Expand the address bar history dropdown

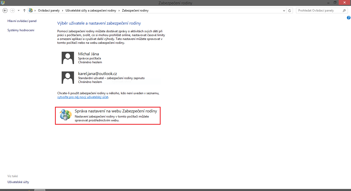click(284, 10)
